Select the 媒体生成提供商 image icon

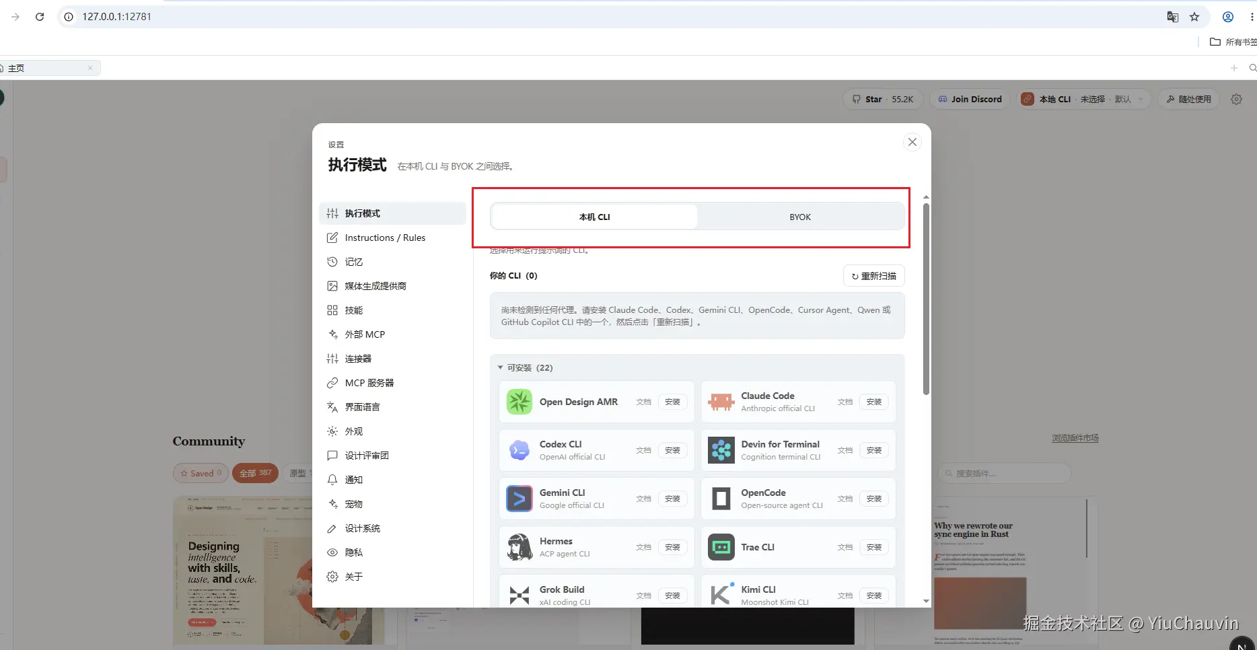click(x=332, y=286)
